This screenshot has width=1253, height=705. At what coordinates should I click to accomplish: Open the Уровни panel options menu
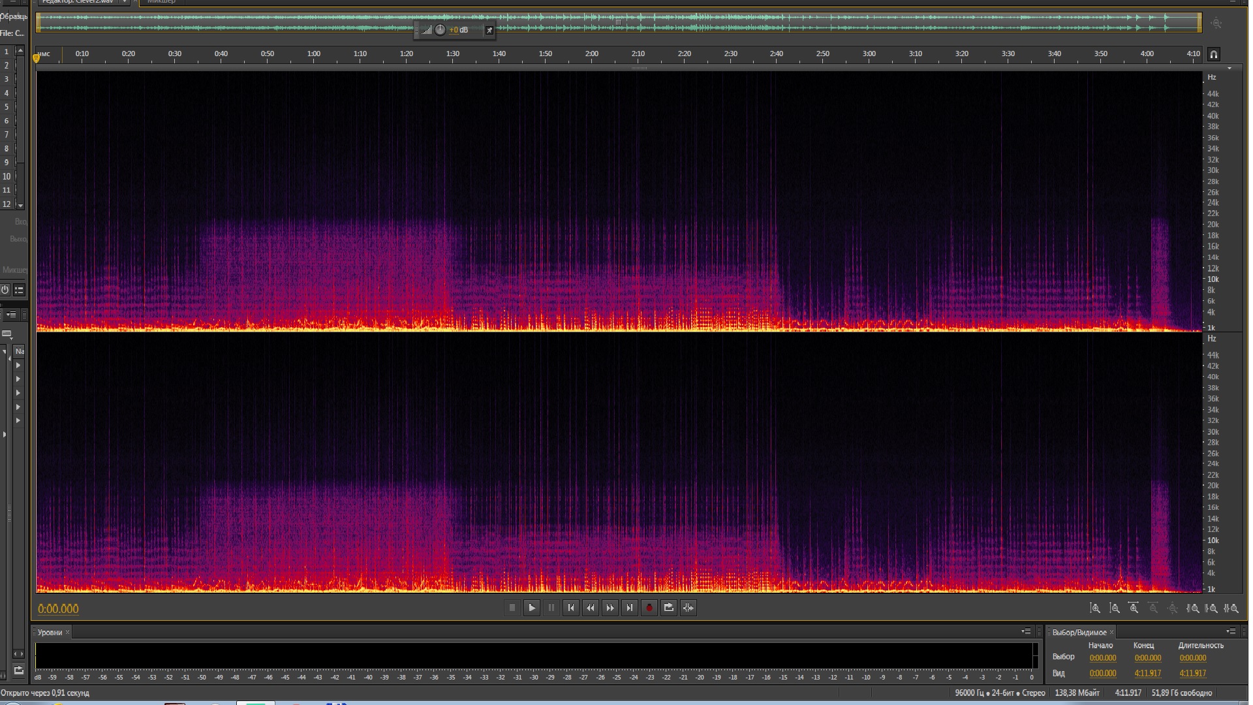click(x=1026, y=632)
